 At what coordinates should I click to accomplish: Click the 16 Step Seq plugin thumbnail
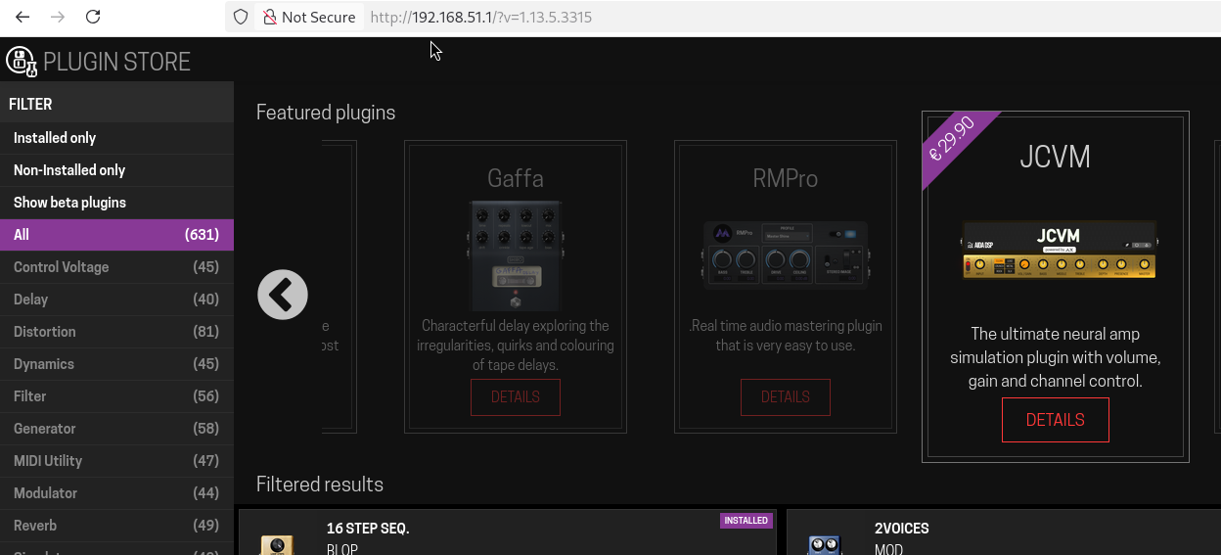pyautogui.click(x=275, y=543)
